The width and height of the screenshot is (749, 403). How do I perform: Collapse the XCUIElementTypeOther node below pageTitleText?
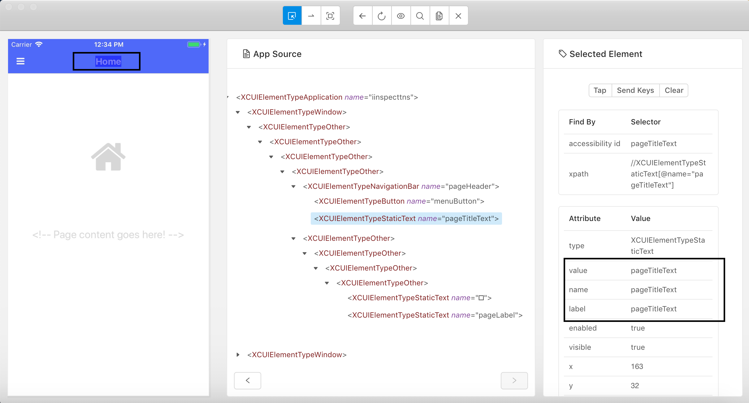click(x=293, y=238)
